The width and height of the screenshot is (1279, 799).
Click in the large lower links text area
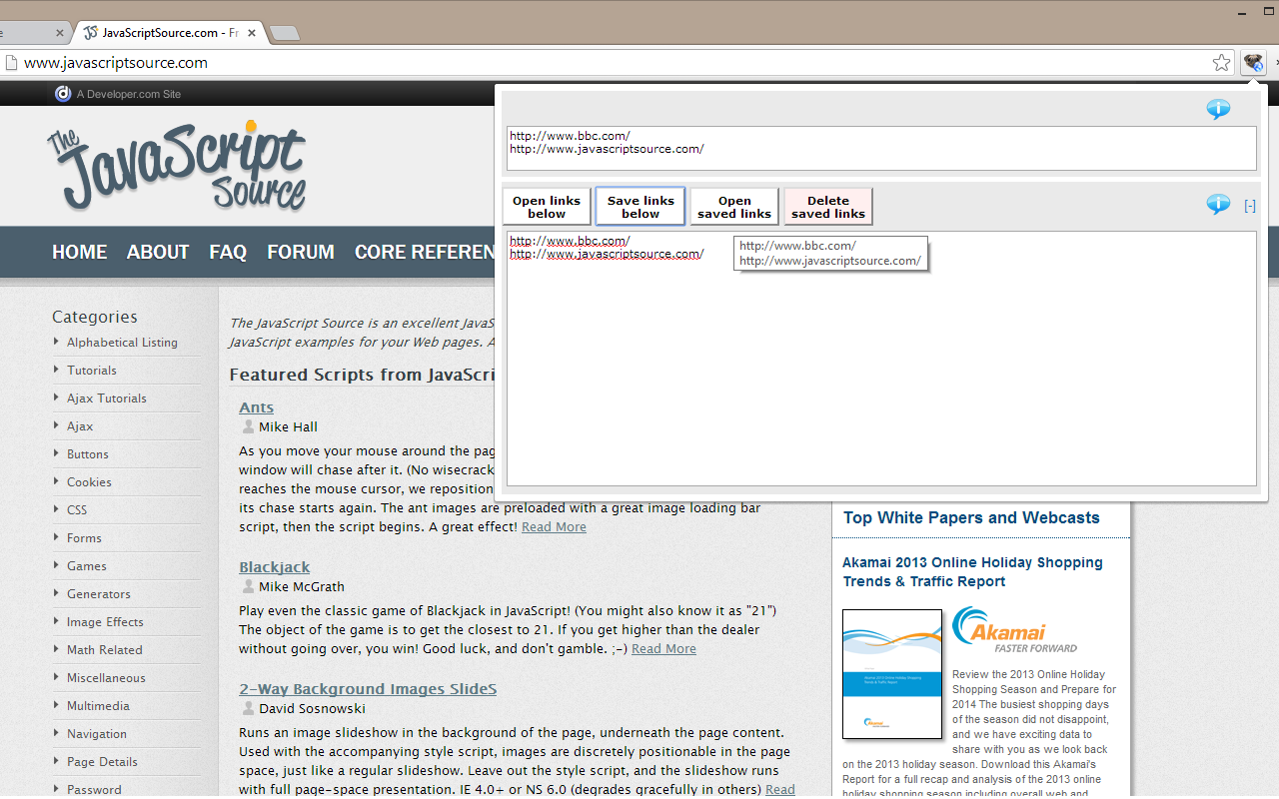(880, 359)
